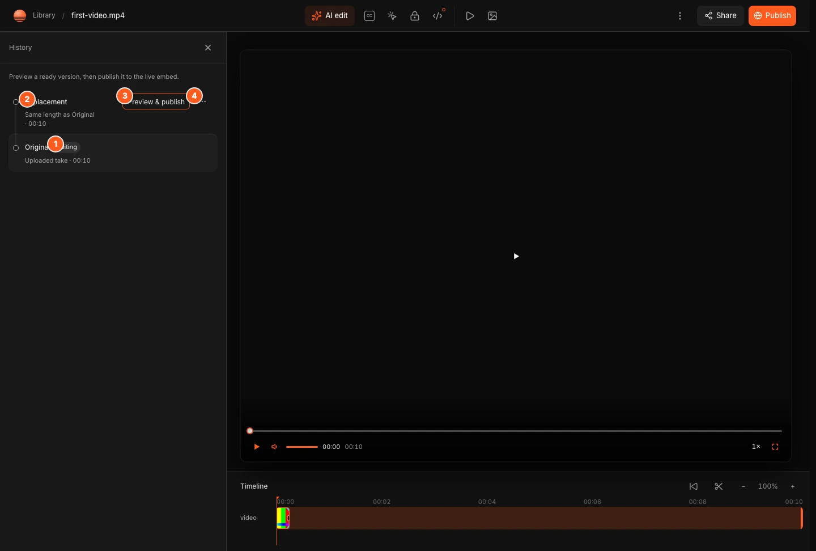Play the video from the player controls
The width and height of the screenshot is (816, 551).
(257, 447)
